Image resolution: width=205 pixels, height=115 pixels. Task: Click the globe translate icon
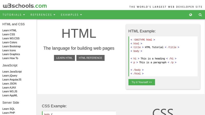190,15
